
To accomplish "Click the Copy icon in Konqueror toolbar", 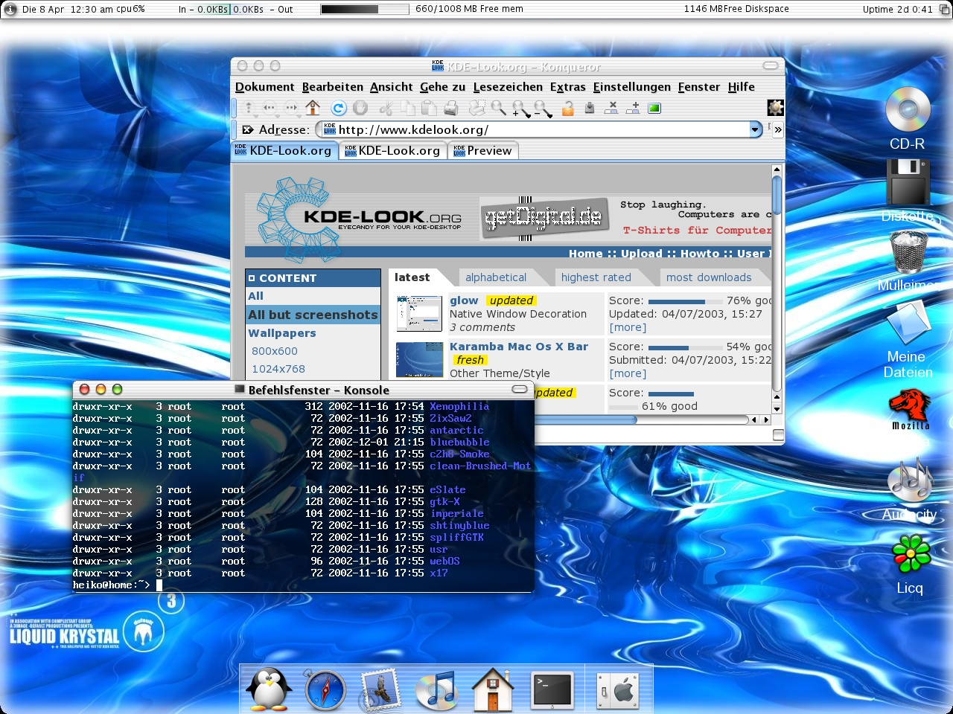I will [x=407, y=108].
